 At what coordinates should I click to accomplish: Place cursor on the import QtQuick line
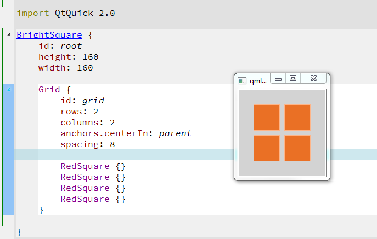coord(66,13)
